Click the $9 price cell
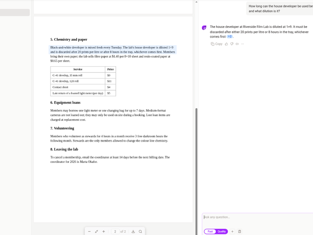The width and height of the screenshot is (313, 235). [x=110, y=75]
